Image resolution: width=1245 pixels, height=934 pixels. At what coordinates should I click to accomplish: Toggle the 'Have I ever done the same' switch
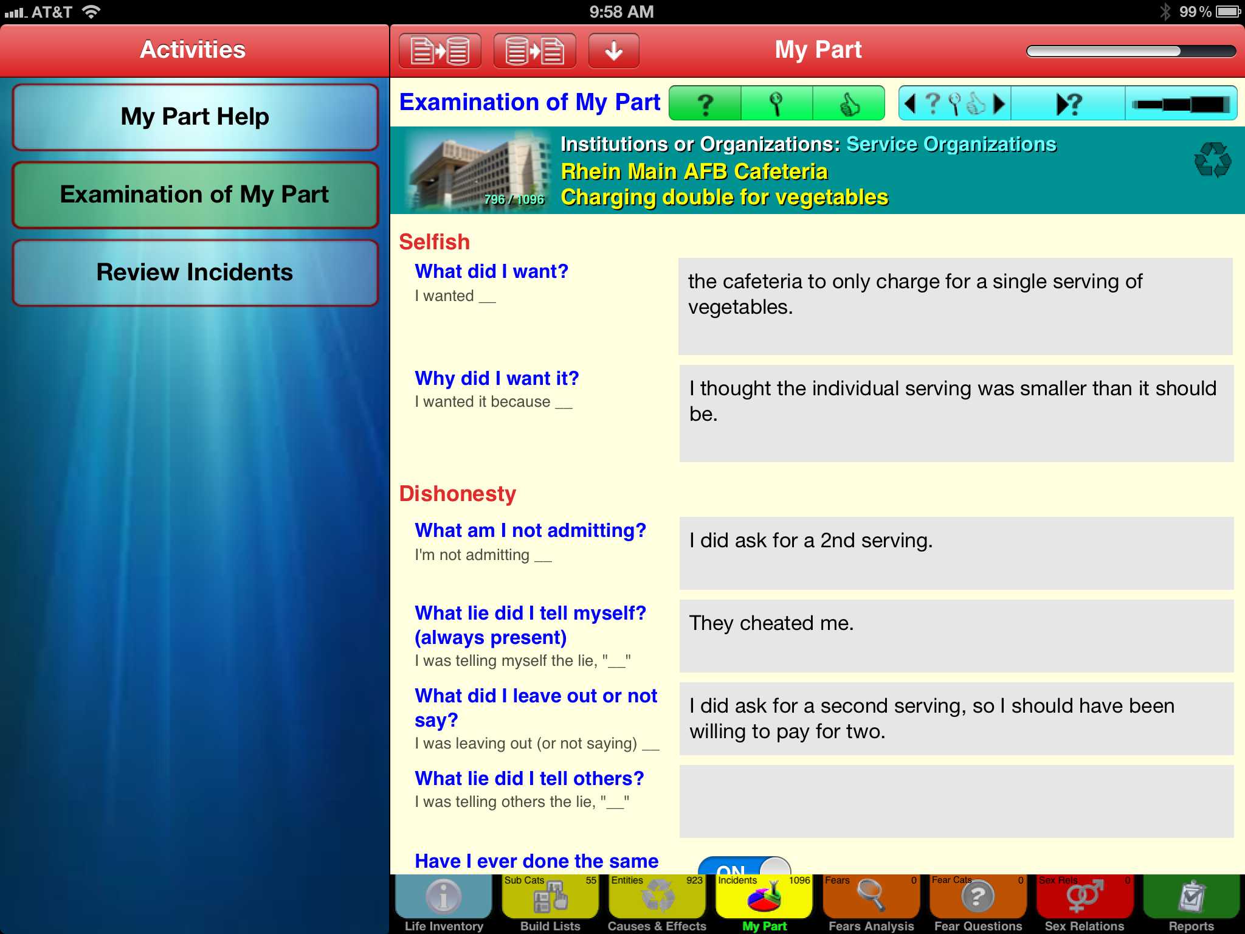click(x=744, y=867)
